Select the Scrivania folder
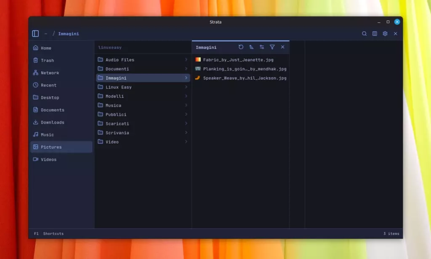 point(143,132)
